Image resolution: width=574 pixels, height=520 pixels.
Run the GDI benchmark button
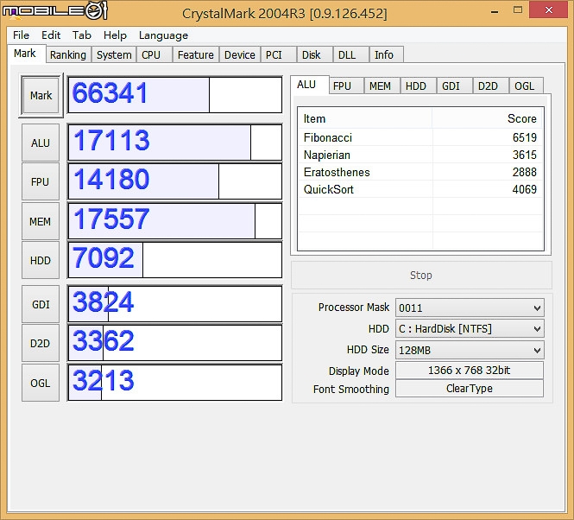click(x=41, y=304)
